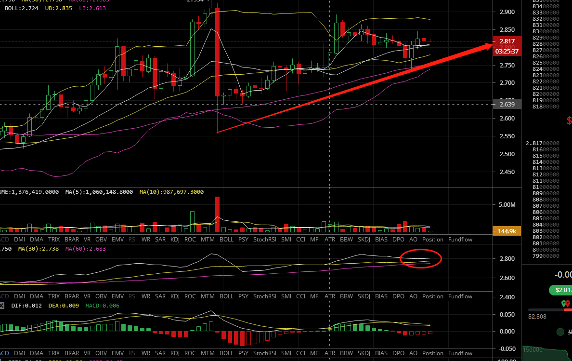
Task: Select VR tab in the bottom tab row
Action: [x=87, y=353]
